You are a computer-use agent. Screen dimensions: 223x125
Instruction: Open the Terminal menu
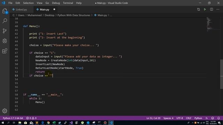click(68, 3)
